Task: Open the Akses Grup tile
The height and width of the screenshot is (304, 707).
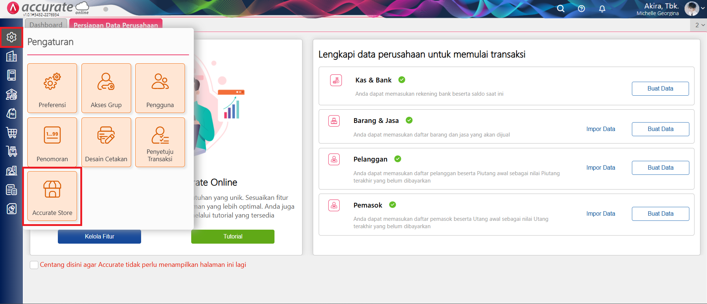Action: (x=106, y=88)
